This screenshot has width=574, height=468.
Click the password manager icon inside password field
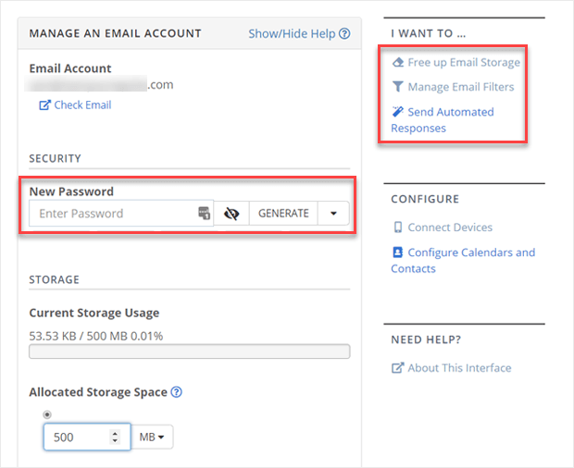pos(205,214)
